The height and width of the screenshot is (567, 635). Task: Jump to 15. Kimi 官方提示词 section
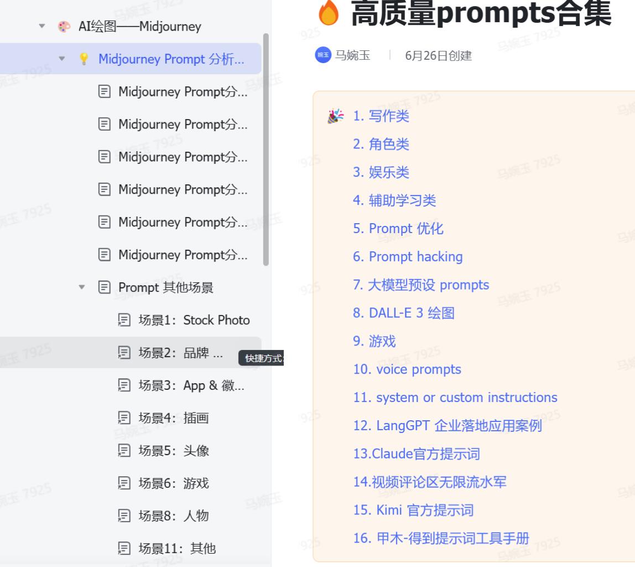[x=413, y=510]
